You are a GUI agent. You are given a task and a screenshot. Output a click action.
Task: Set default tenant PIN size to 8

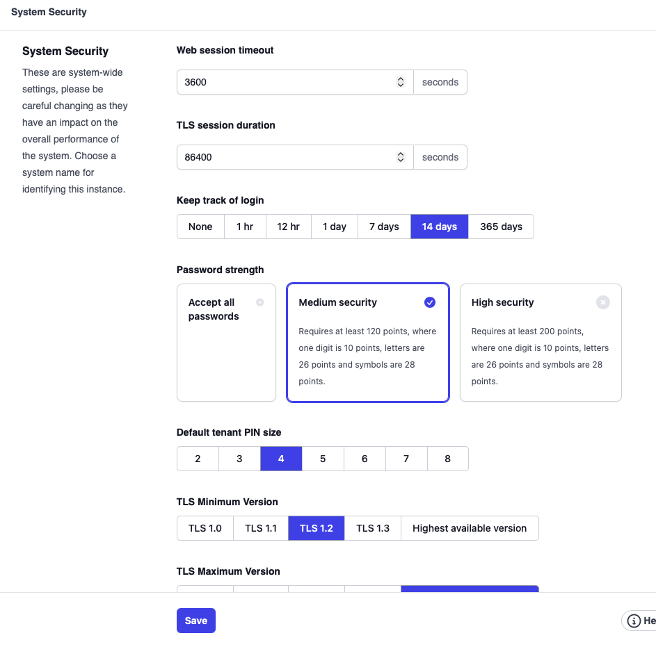[x=448, y=459]
